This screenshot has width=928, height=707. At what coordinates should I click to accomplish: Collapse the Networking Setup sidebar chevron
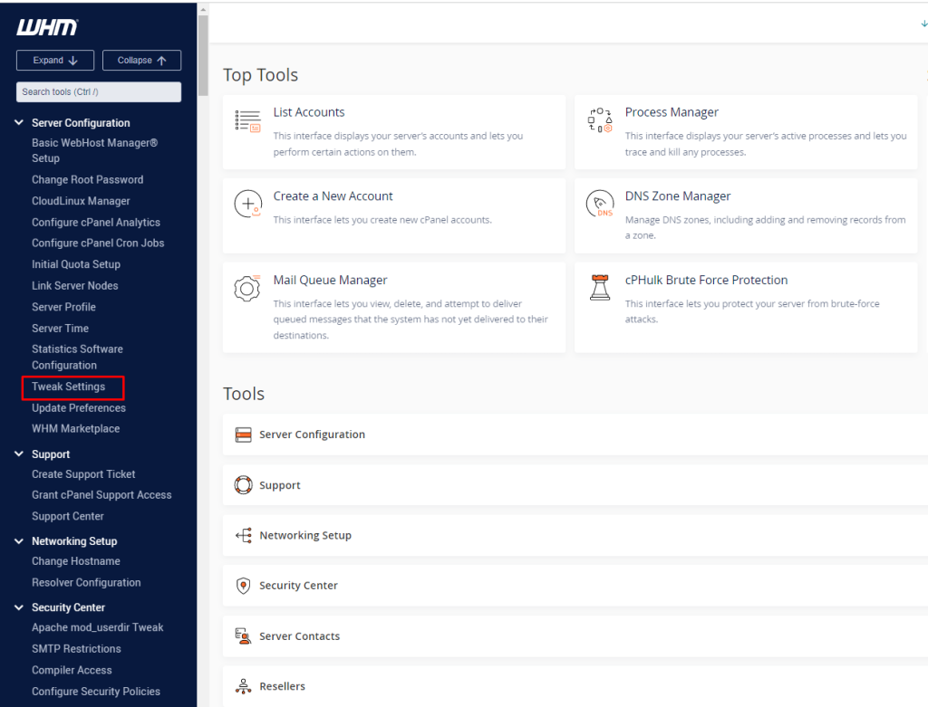point(19,541)
